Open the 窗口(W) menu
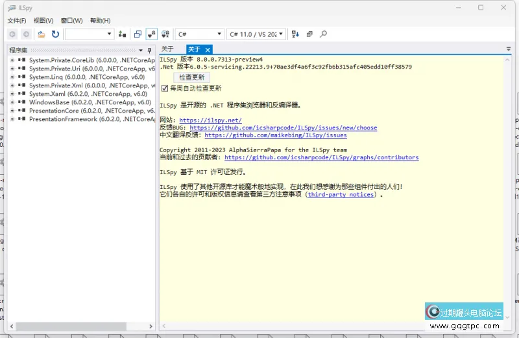The height and width of the screenshot is (338, 519). point(72,21)
